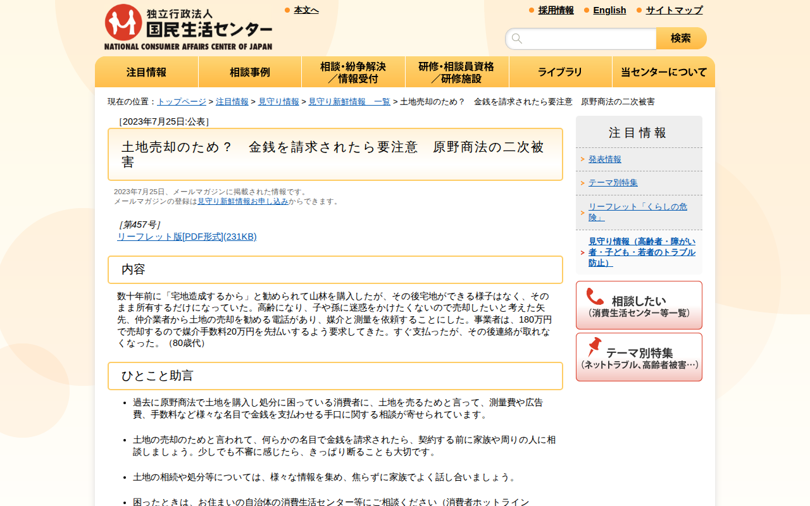Image resolution: width=810 pixels, height=506 pixels.
Task: Click 見守り新鮮情報 一覧 breadcrumb link
Action: (349, 102)
